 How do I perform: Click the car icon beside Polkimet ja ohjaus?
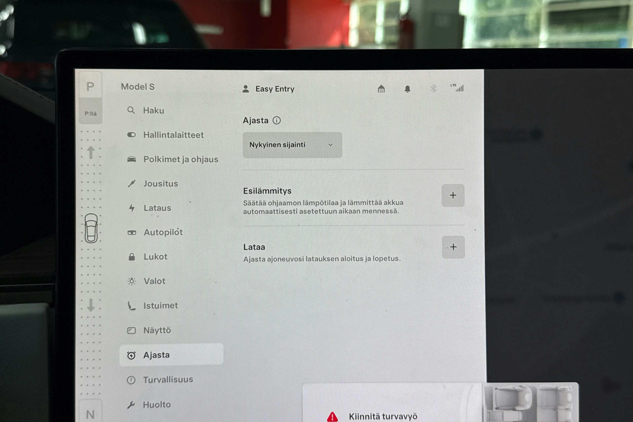[x=132, y=159]
